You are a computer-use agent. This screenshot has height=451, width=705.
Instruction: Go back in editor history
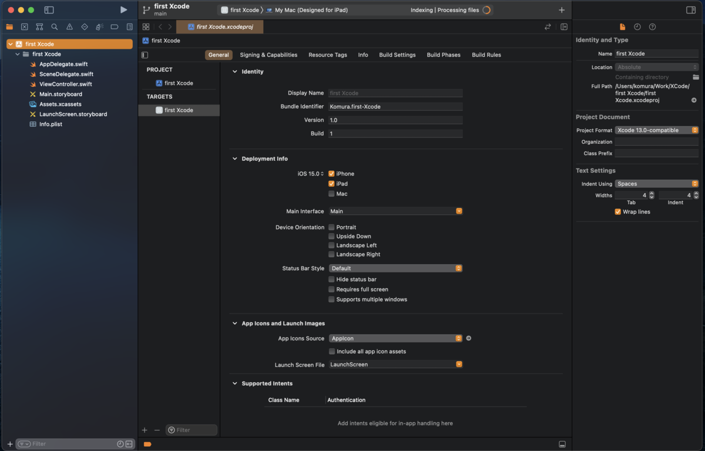click(160, 27)
